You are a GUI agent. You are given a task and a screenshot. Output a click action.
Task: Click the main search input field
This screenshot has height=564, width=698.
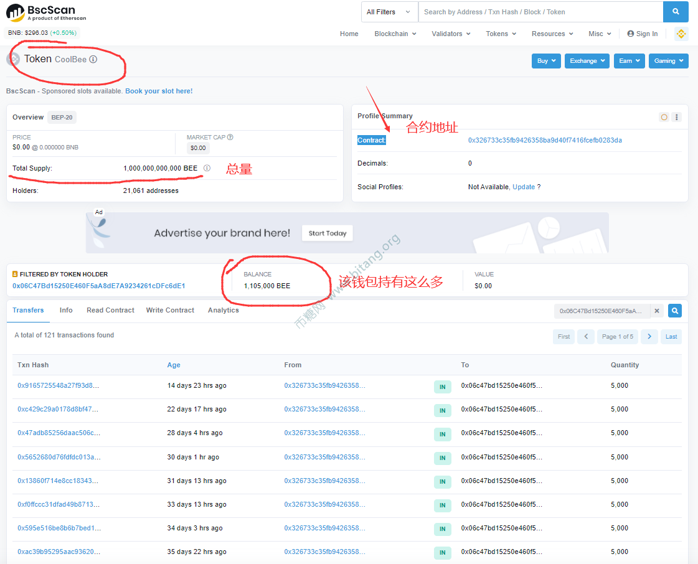(x=541, y=12)
